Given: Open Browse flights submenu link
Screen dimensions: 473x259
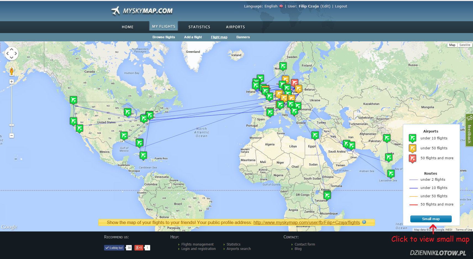Looking at the screenshot, I should 164,37.
